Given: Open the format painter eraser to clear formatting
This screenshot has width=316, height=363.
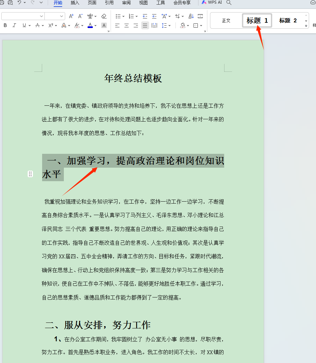Looking at the screenshot, I should 104,16.
